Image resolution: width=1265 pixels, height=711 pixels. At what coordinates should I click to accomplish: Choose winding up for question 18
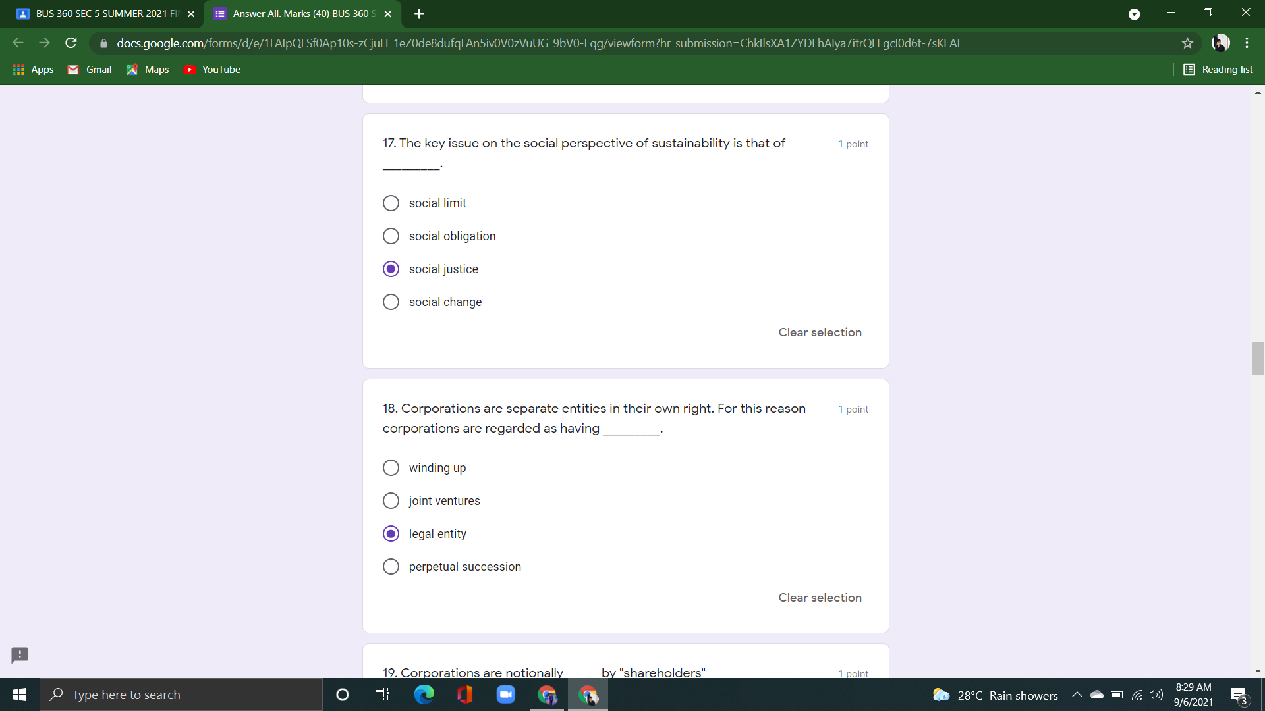391,467
